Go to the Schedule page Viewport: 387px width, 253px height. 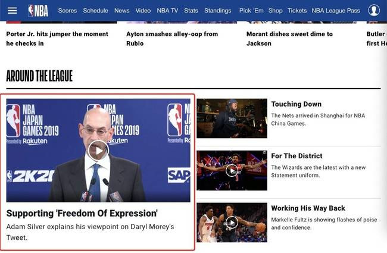click(95, 11)
